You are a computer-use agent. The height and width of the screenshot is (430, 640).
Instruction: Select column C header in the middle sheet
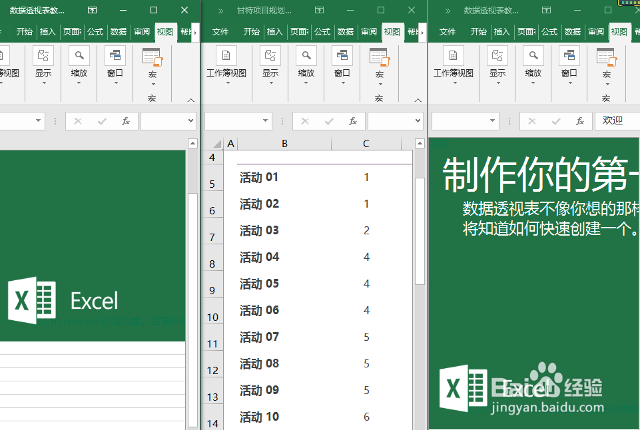point(366,144)
